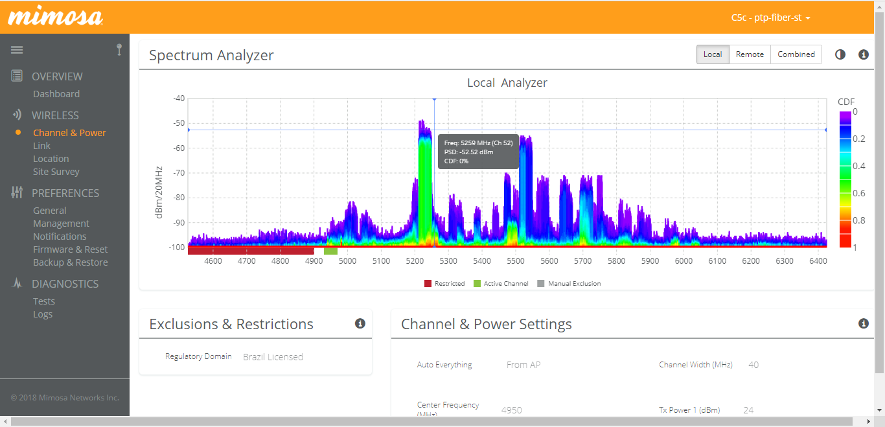Click the Spectrum Analyzer heading
Image resolution: width=885 pixels, height=427 pixels.
211,56
